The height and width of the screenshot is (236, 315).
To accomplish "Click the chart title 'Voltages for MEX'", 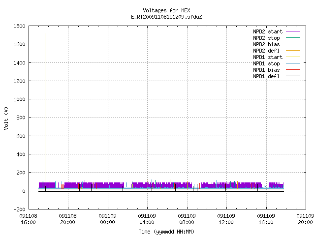I will click(x=166, y=10).
